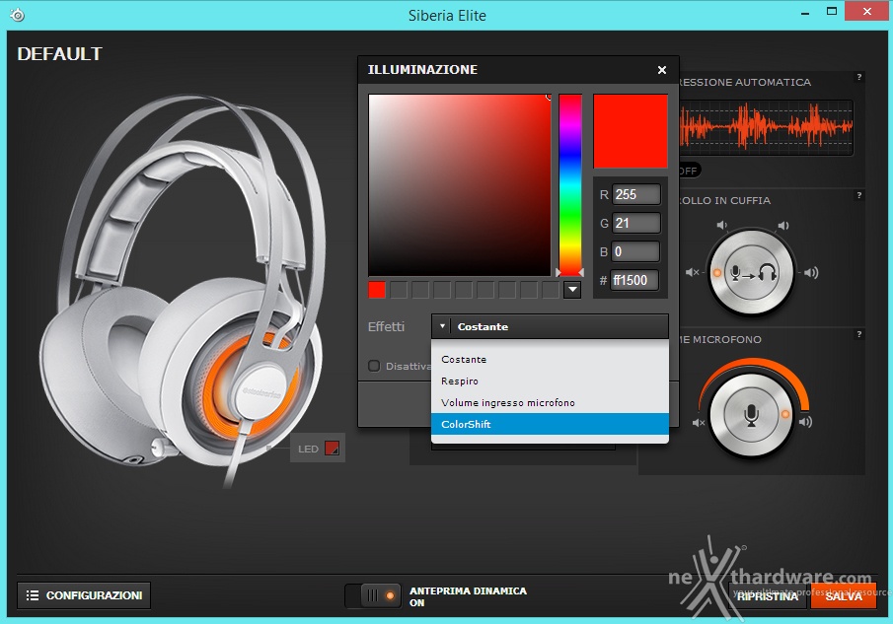Toggle Anteprima Dinamica switch
The width and height of the screenshot is (893, 624).
point(373,595)
